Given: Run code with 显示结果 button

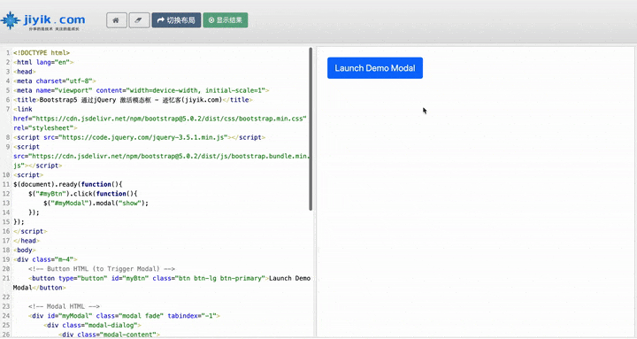Looking at the screenshot, I should (x=226, y=20).
